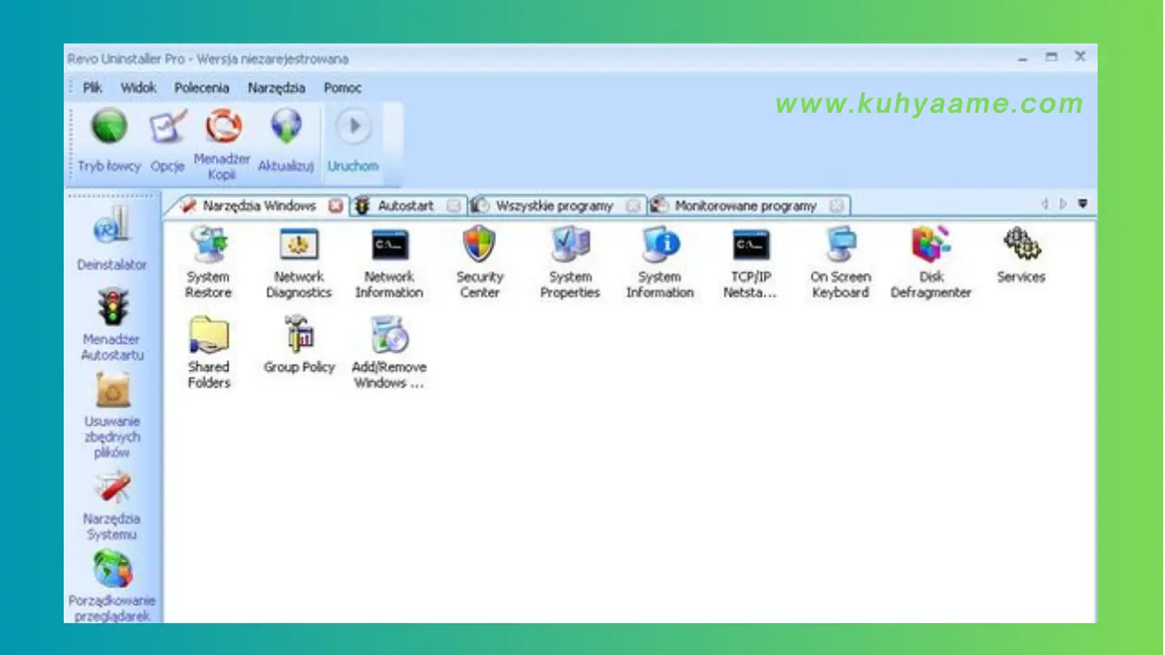Maximize the Revo Uninstaller window
The height and width of the screenshot is (655, 1165).
click(x=1051, y=56)
